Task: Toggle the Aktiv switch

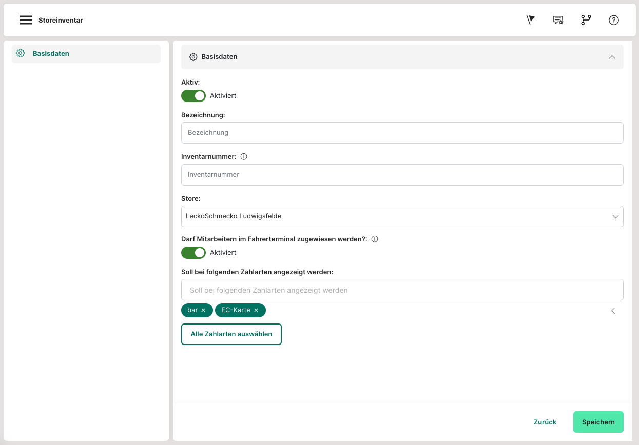Action: (x=193, y=96)
